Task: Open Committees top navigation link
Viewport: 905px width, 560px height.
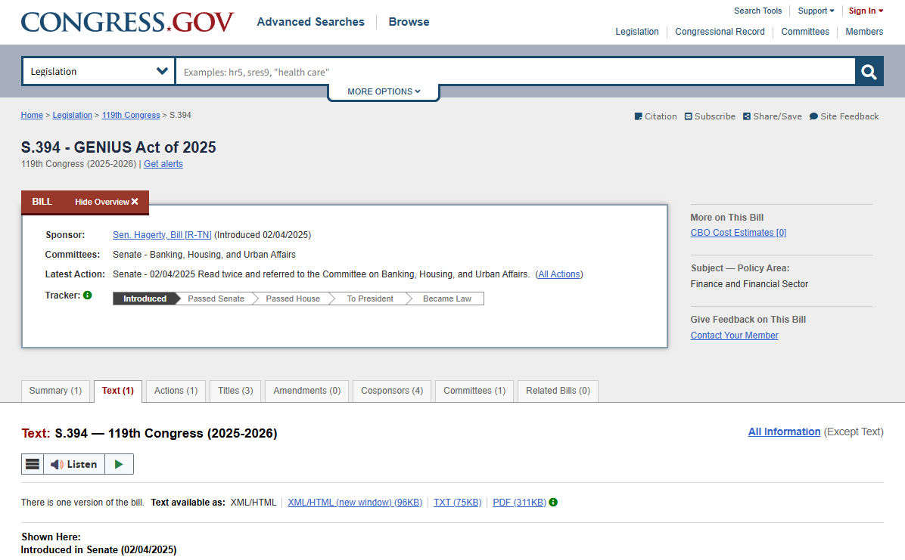Action: 805,32
